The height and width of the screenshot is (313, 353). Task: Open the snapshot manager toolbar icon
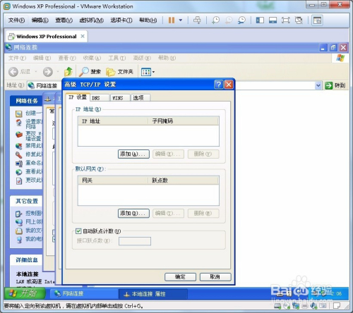[x=241, y=20]
